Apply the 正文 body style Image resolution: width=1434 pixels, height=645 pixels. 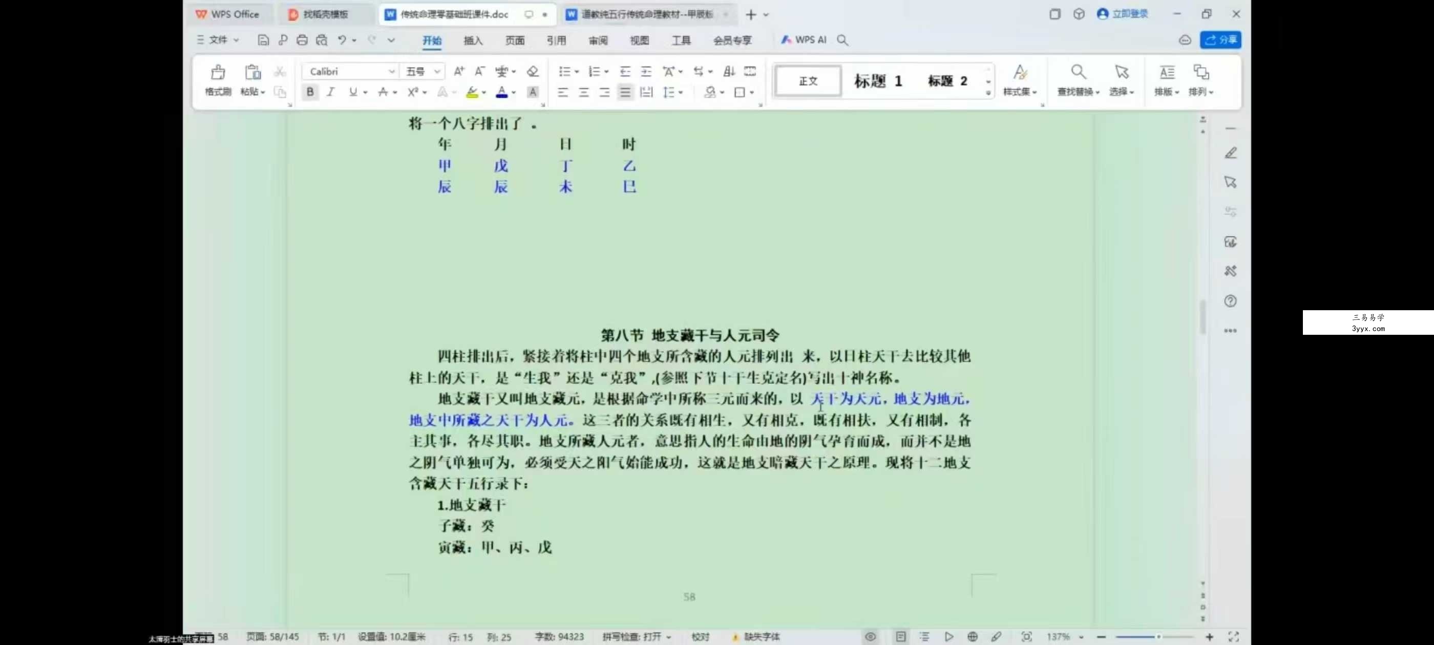pyautogui.click(x=808, y=81)
